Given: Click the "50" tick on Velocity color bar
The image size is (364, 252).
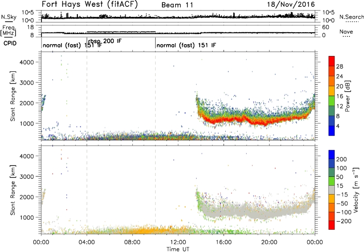Looking at the screenshot, I should [x=339, y=177].
